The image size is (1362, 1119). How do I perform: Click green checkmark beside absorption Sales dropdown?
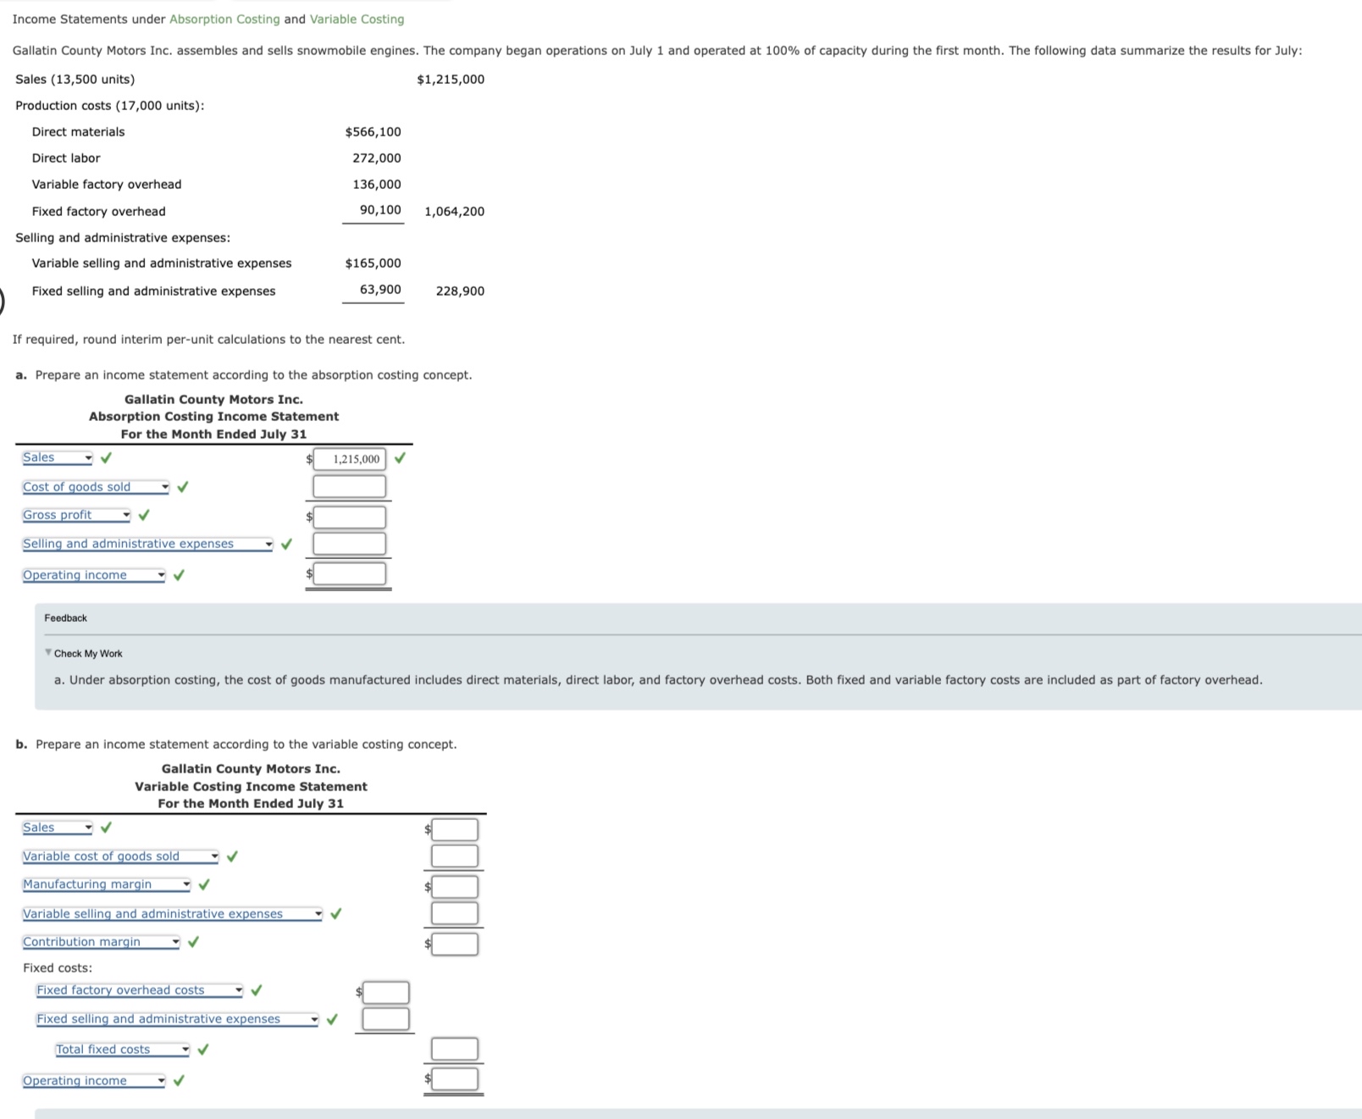[106, 458]
